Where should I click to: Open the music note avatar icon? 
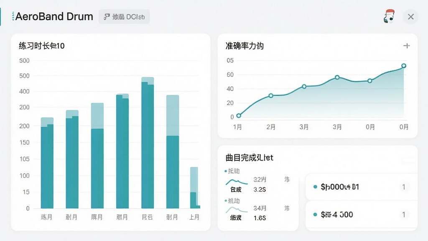tap(389, 16)
